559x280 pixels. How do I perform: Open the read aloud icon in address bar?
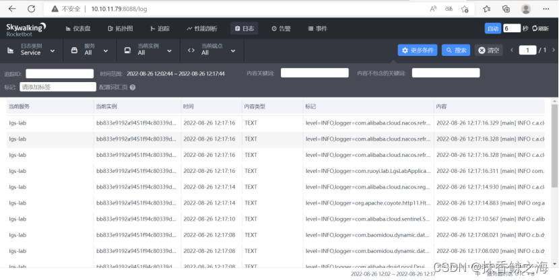[x=433, y=9]
